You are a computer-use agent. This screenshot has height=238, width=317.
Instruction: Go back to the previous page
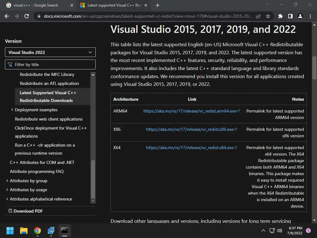pos(7,16)
